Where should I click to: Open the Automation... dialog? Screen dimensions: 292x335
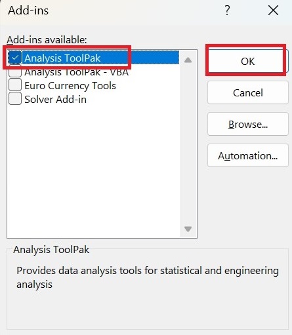click(247, 155)
